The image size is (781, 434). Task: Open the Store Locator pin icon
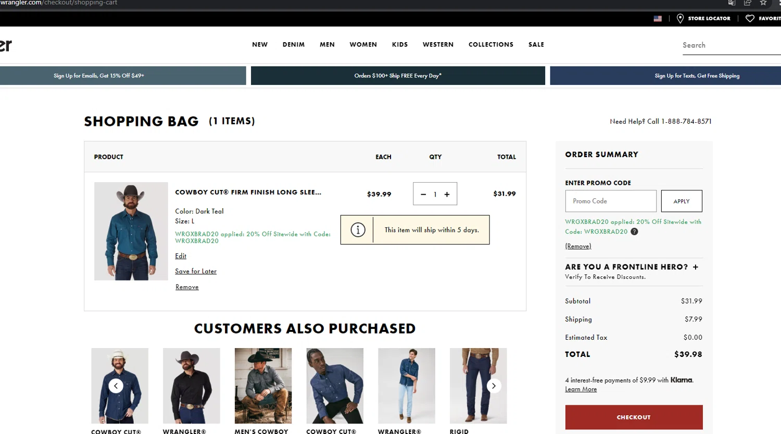[680, 19]
